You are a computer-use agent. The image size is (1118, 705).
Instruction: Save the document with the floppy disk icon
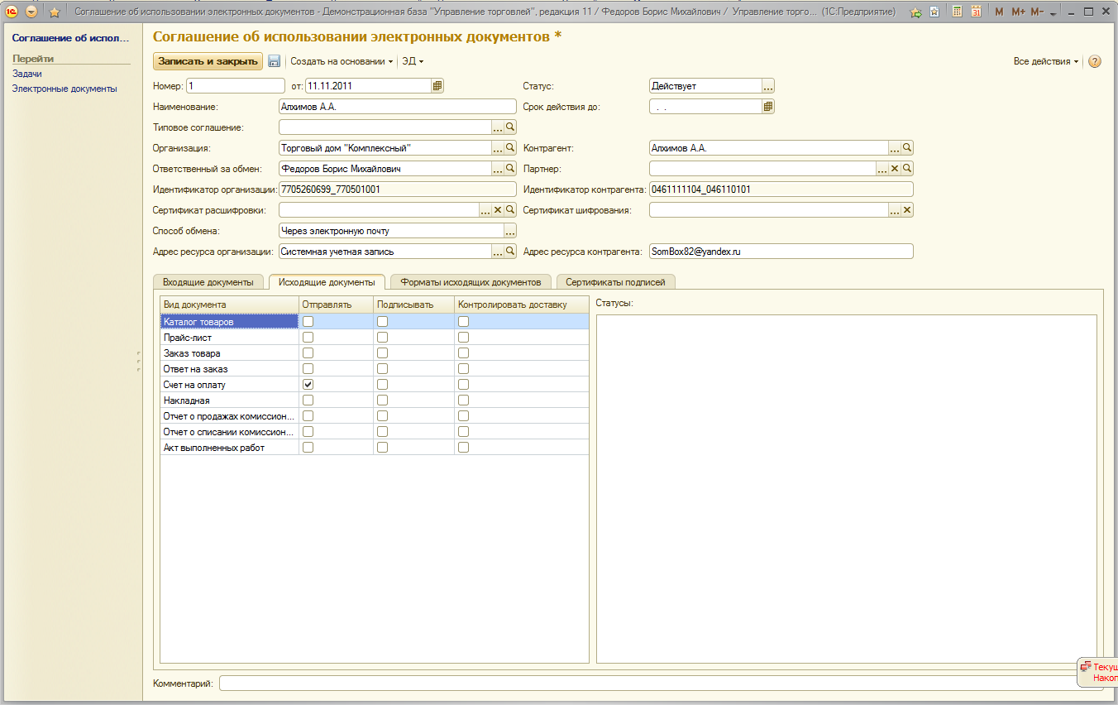tap(275, 61)
